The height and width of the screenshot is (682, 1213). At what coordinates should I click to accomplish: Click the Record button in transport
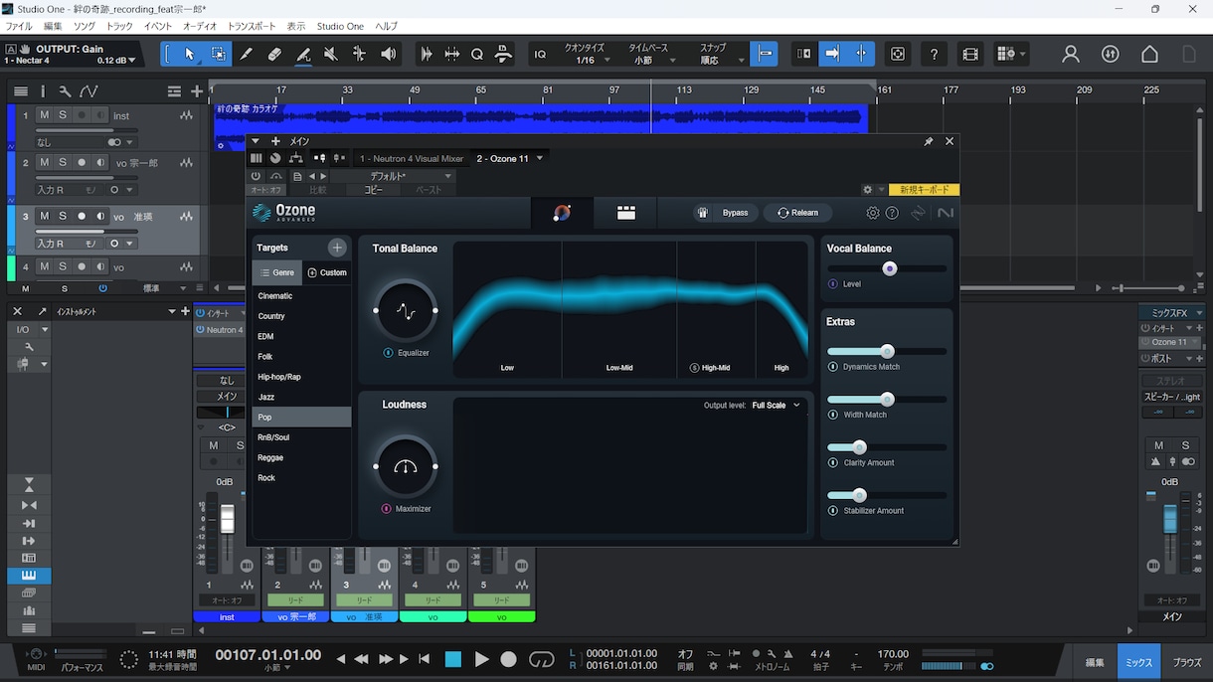tap(509, 659)
